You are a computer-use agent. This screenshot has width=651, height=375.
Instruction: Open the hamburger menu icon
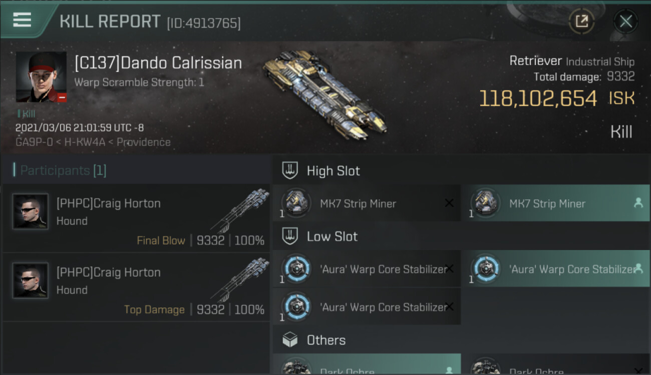tap(22, 20)
